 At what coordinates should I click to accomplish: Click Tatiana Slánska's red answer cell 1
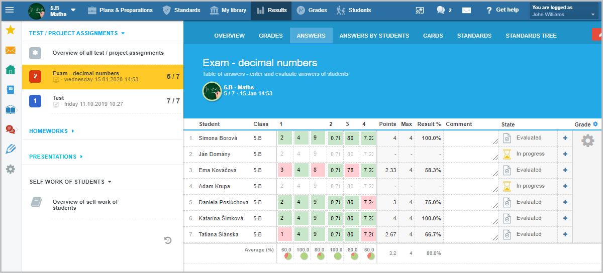[284, 234]
